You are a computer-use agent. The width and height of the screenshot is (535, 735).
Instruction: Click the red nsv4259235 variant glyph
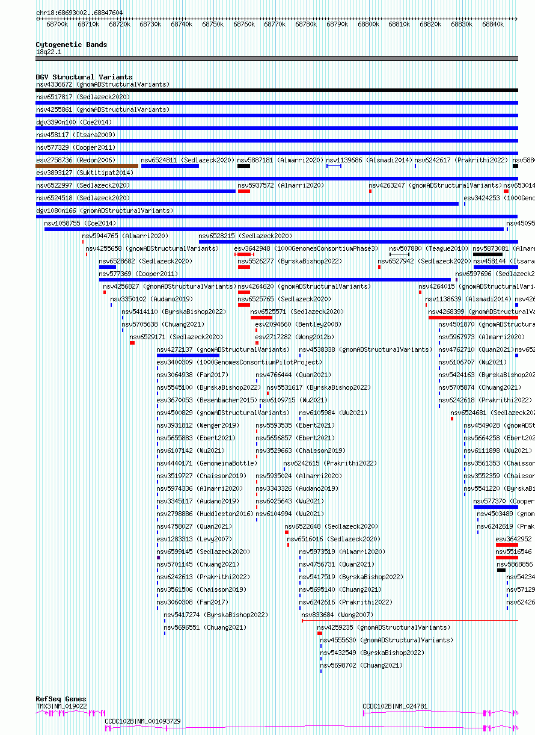pos(320,633)
